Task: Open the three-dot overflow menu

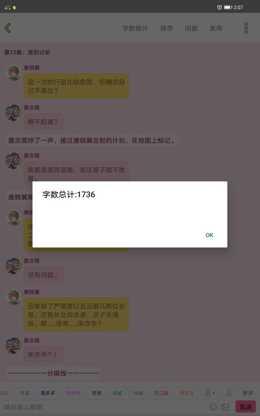Action: point(246,28)
